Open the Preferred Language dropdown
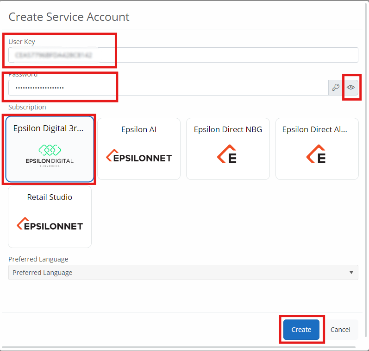The height and width of the screenshot is (351, 369). point(183,273)
